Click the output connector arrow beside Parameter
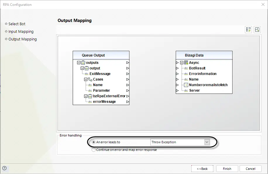The width and height of the screenshot is (268, 174). tap(128, 91)
